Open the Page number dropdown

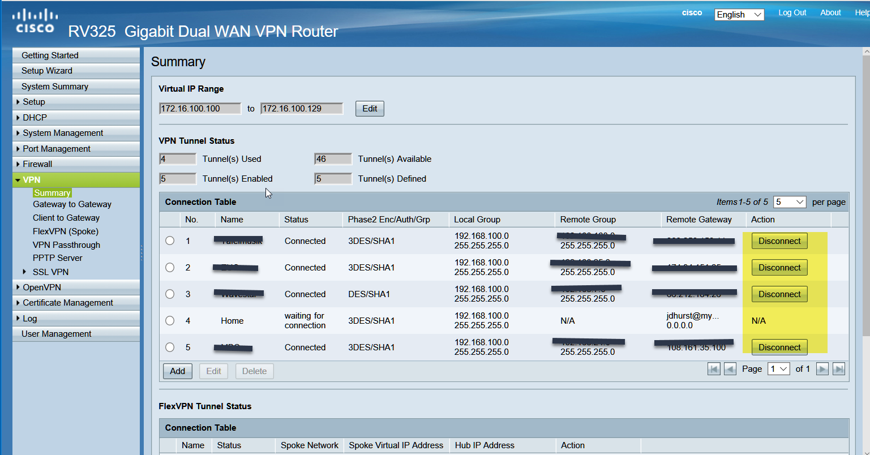(779, 369)
